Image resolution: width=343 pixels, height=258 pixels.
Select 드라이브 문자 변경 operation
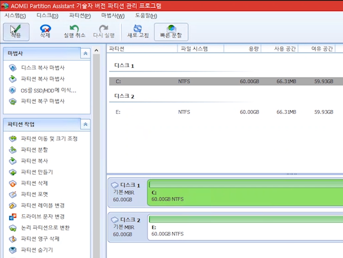coord(37,217)
